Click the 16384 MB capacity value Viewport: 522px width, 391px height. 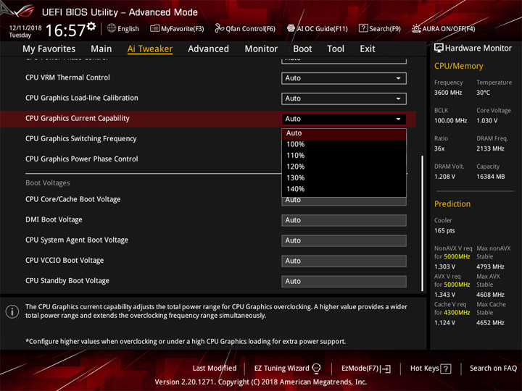coord(491,177)
